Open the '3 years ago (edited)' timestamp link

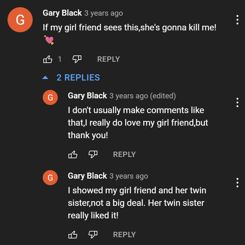(143, 96)
